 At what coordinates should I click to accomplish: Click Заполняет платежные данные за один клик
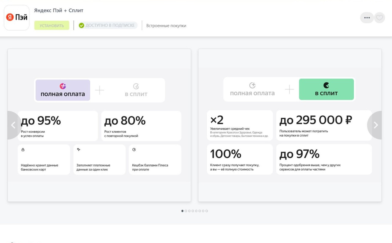[93, 167]
